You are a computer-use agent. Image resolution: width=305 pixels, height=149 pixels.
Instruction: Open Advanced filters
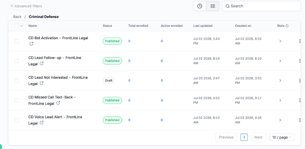click(26, 6)
